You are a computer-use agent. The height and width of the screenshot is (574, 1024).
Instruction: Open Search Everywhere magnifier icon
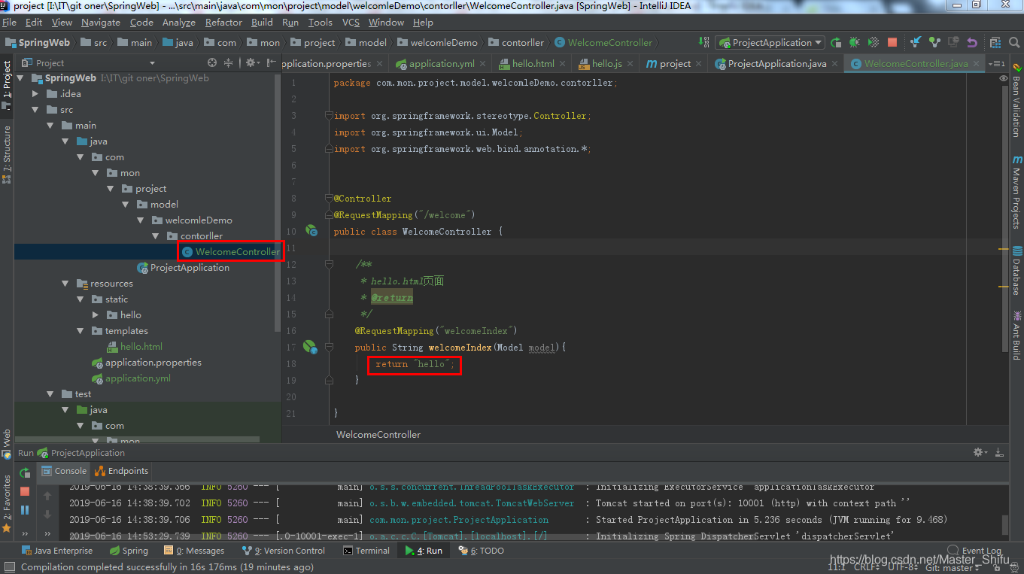tap(1013, 43)
